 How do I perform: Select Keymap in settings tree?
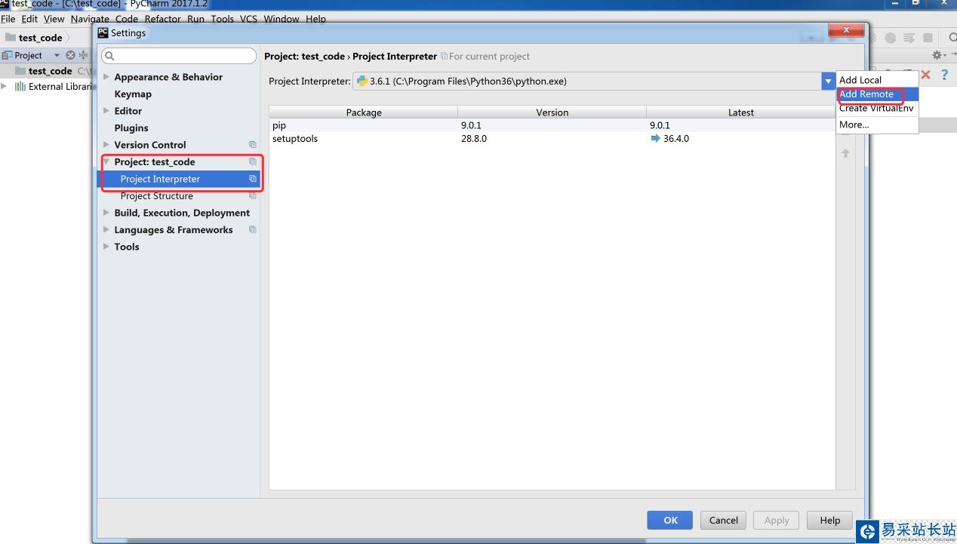(133, 94)
